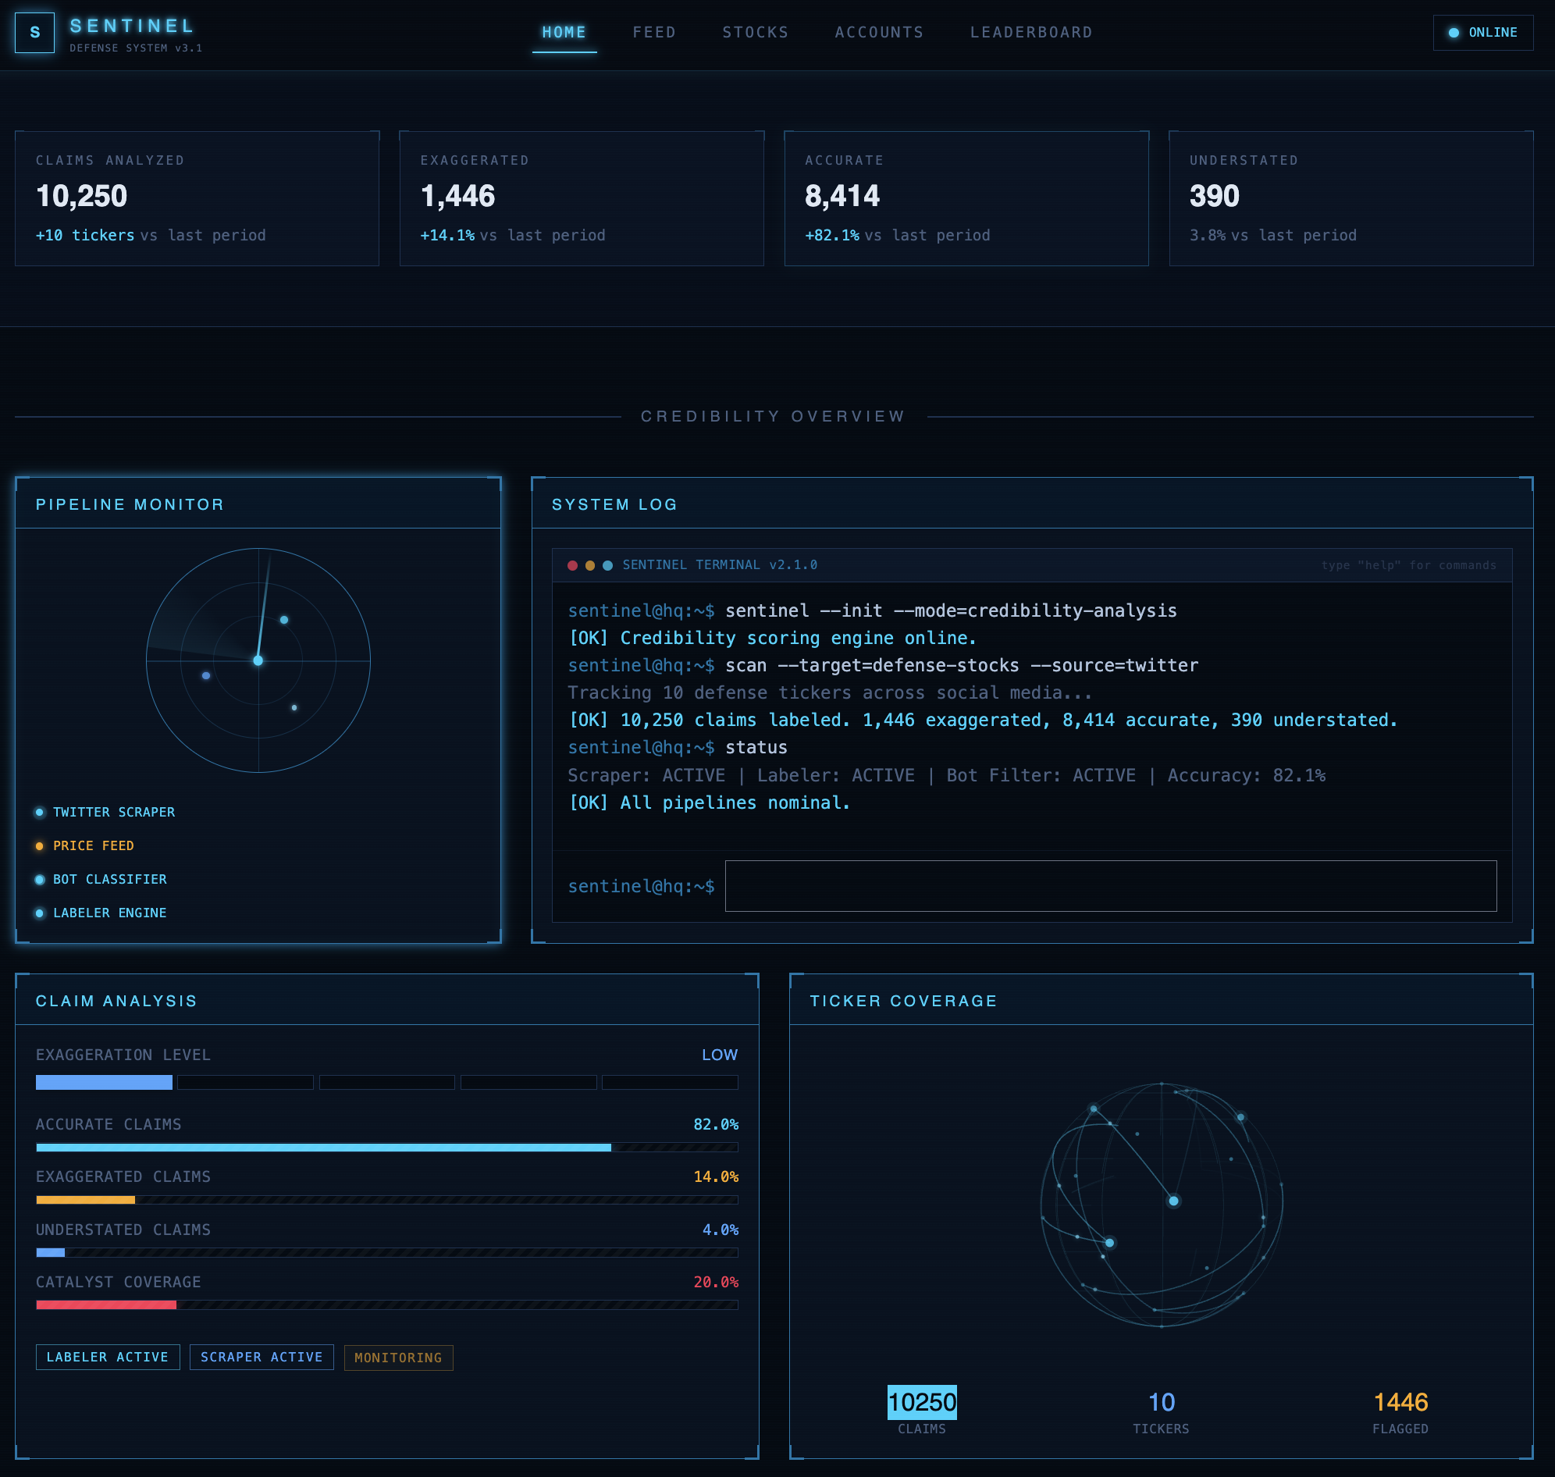Screen dimensions: 1555x1477
Task: Click the PRICE FEED label
Action: 94,846
